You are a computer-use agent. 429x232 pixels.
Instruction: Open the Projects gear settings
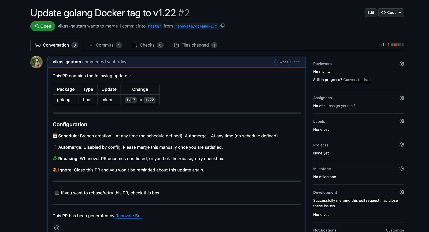402,145
